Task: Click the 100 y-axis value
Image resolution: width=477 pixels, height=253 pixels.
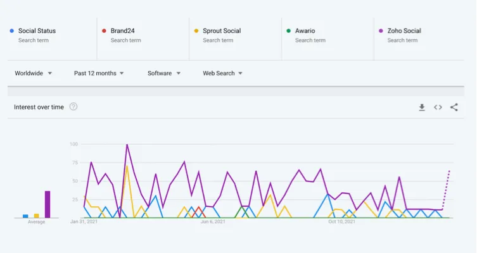Action: coord(74,144)
